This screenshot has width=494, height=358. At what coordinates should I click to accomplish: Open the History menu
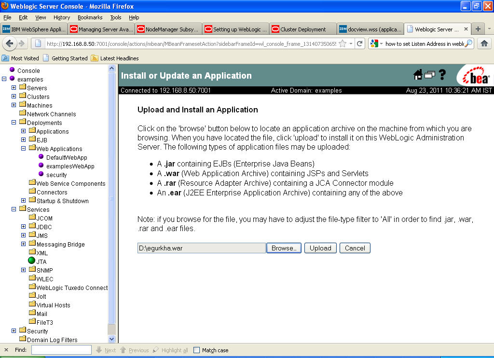tap(61, 17)
